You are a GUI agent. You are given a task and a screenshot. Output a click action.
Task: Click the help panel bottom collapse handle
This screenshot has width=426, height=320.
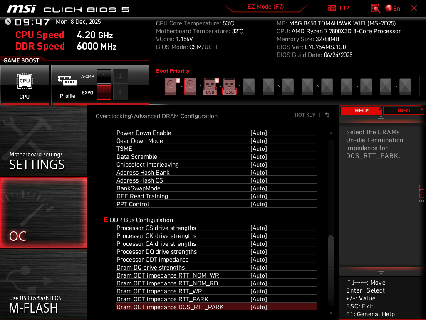click(381, 272)
